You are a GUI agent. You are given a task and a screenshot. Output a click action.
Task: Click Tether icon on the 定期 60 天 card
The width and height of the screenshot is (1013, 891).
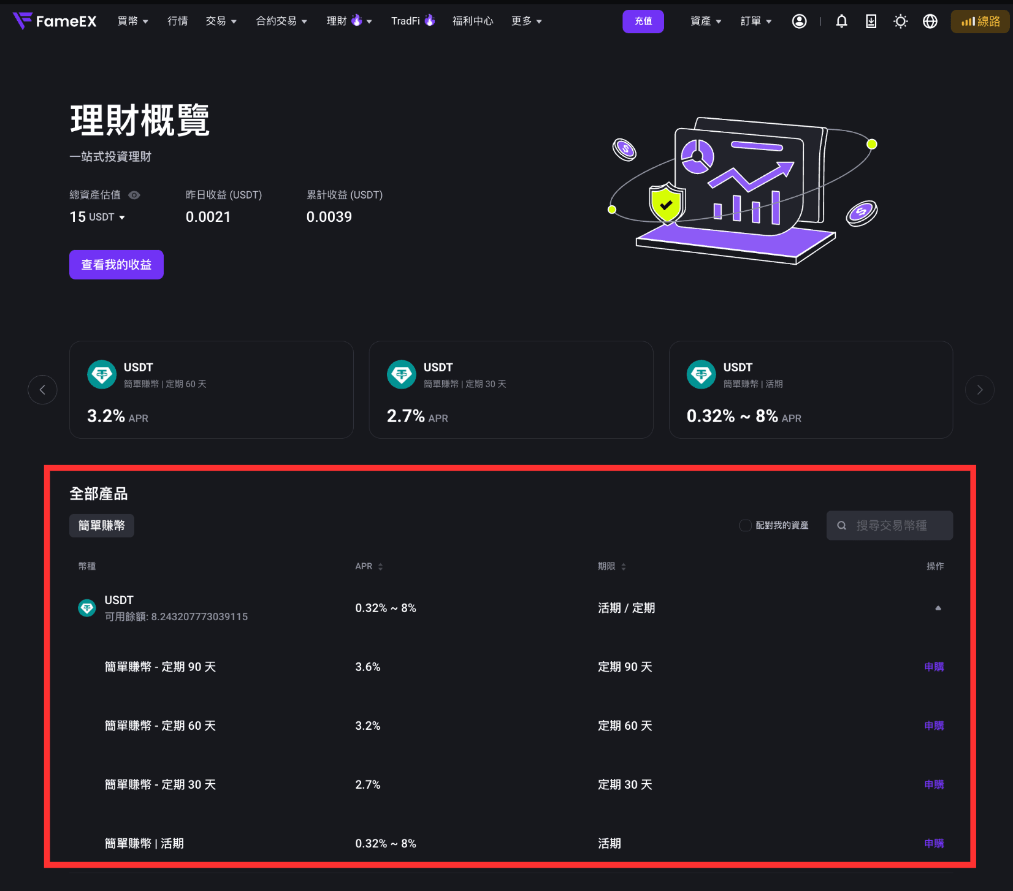point(102,374)
